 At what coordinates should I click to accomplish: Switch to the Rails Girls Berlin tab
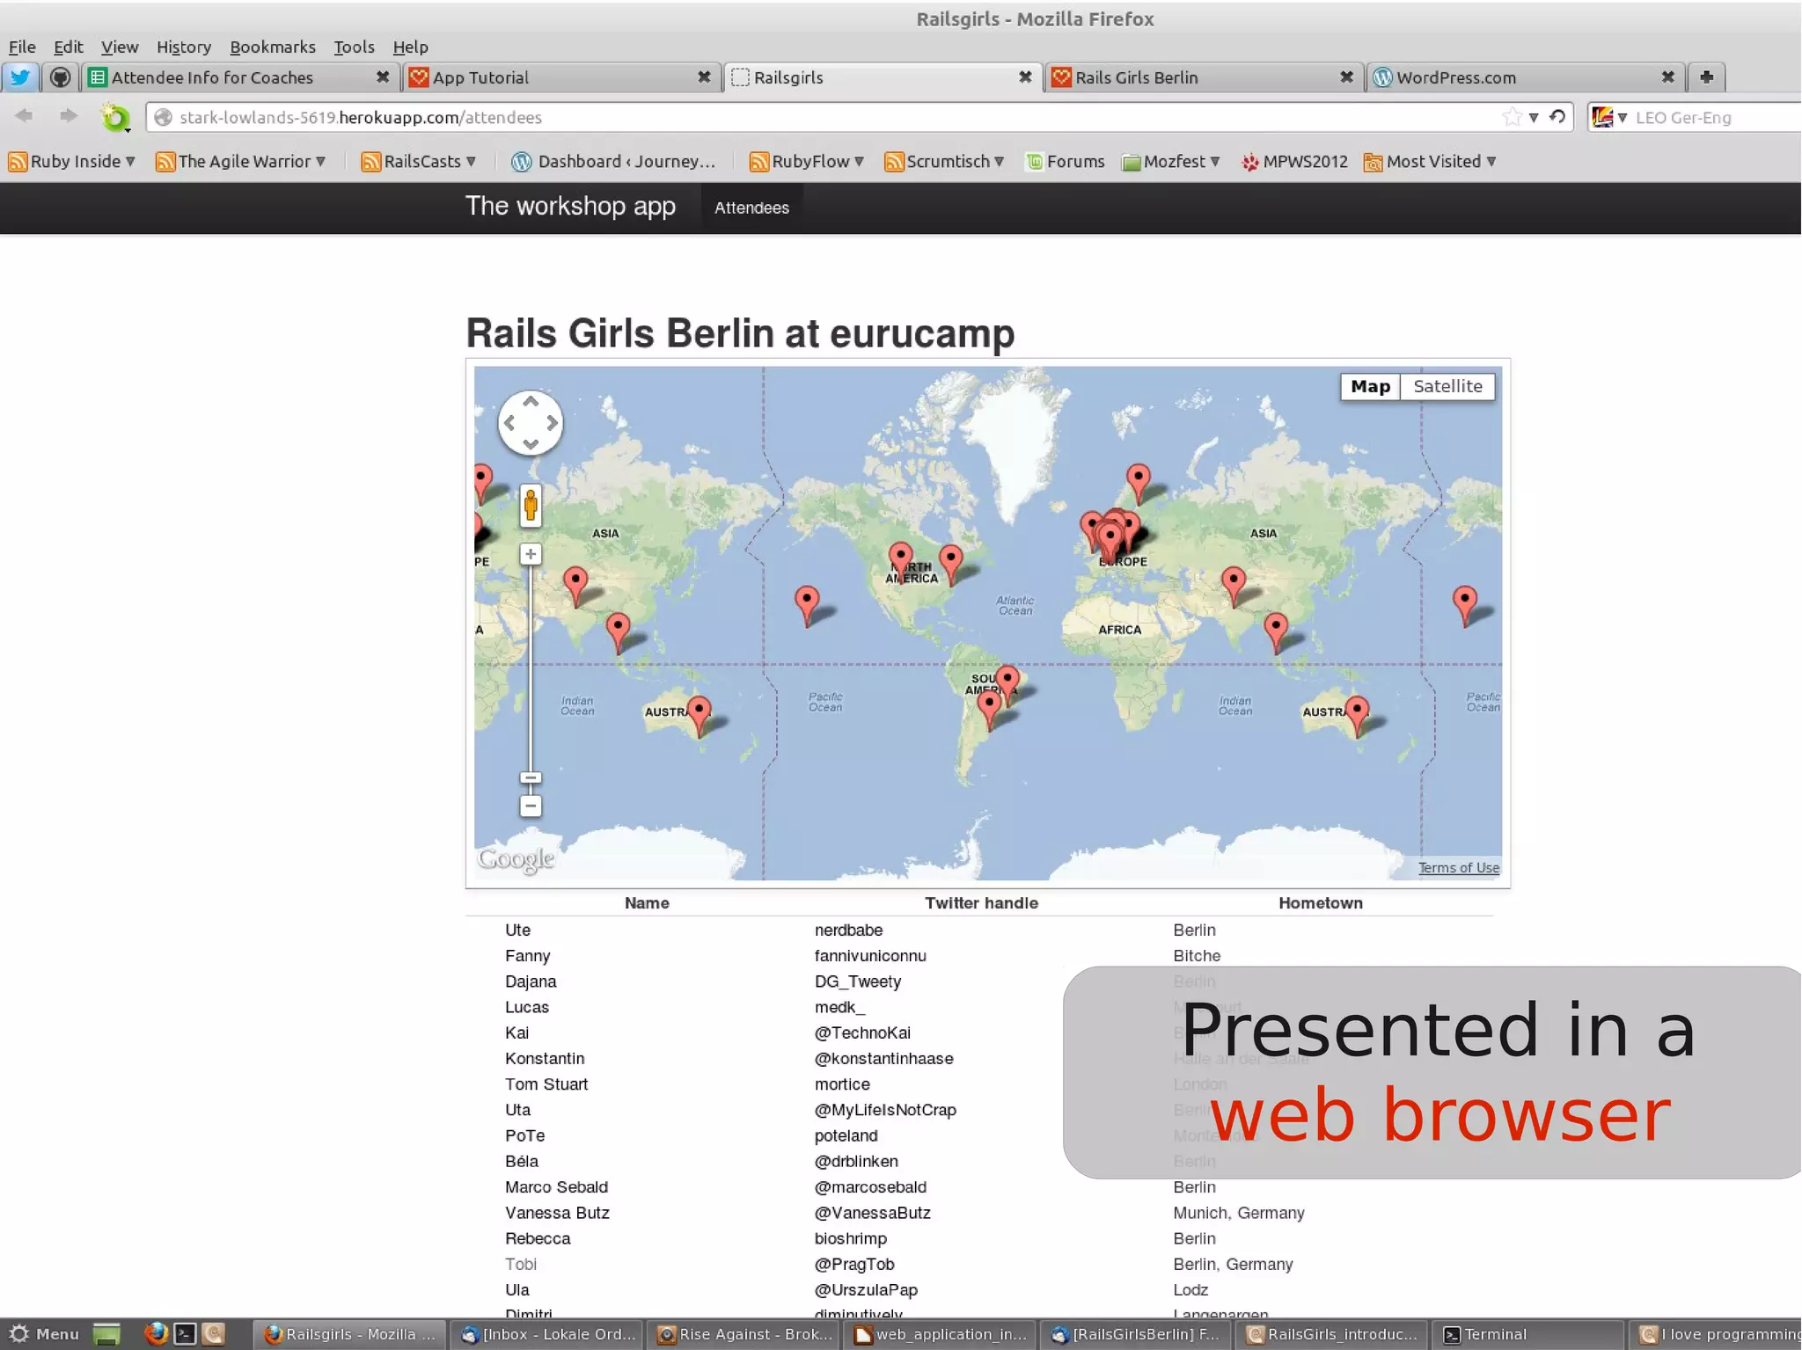1135,77
